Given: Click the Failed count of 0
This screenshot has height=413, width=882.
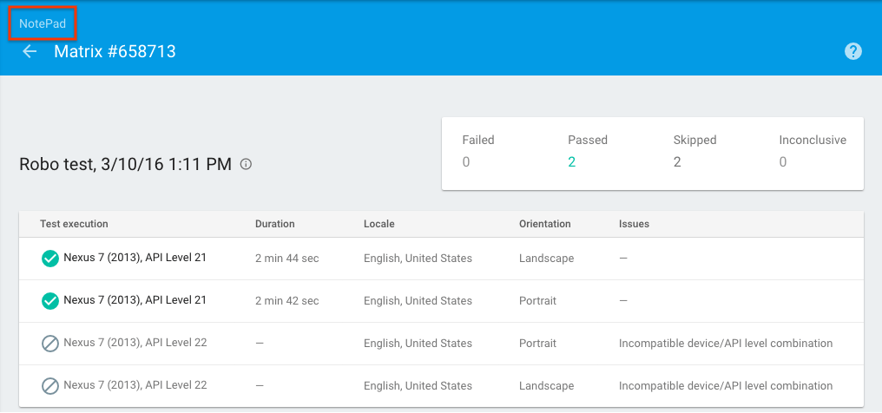Looking at the screenshot, I should pyautogui.click(x=466, y=161).
